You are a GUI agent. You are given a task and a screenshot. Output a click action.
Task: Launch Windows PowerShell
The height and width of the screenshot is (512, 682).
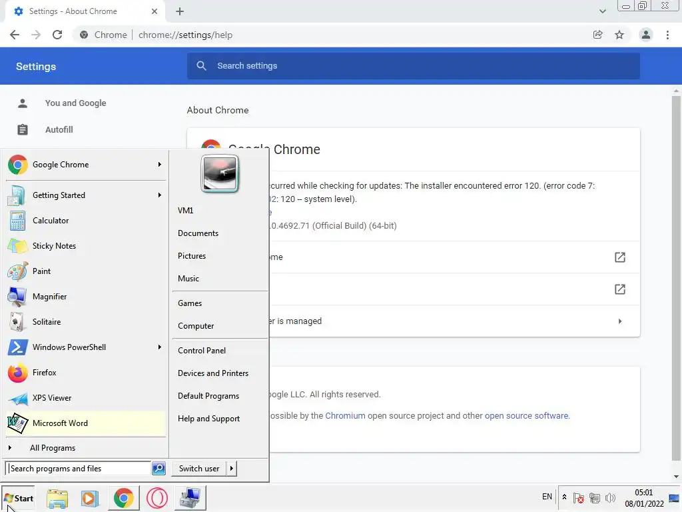[86, 347]
